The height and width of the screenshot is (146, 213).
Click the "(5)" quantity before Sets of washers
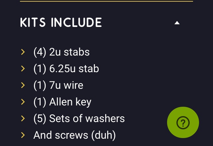tap(40, 119)
